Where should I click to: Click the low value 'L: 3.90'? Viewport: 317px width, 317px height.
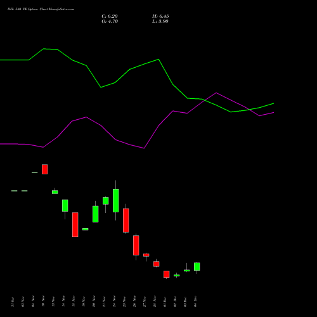[160, 22]
